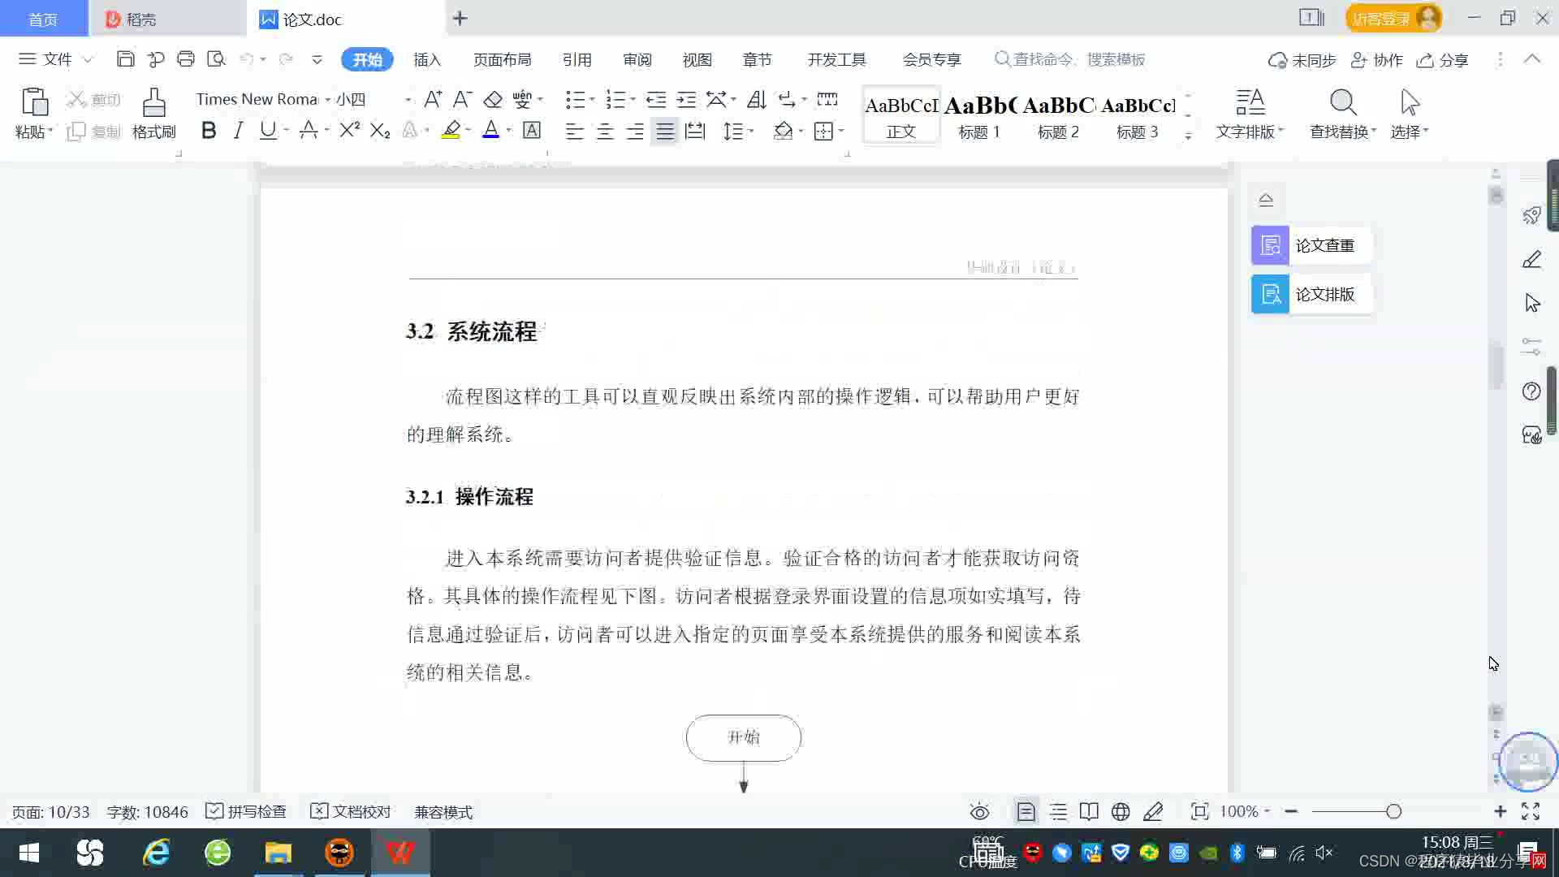Open the 文件 menu dropdown
This screenshot has height=877, width=1559.
56,59
